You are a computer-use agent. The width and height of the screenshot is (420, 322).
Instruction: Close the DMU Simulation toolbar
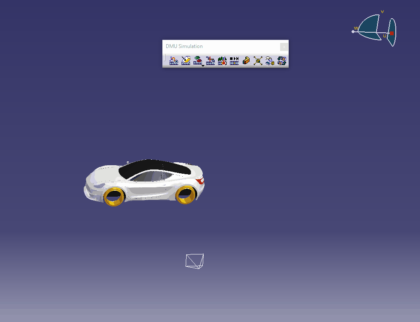point(284,47)
